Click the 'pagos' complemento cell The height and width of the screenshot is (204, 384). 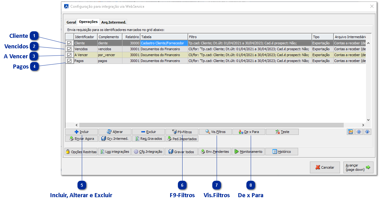click(x=110, y=61)
